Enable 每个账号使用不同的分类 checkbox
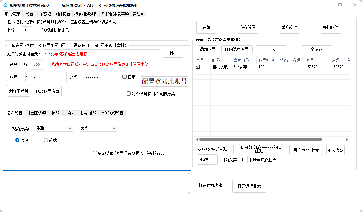Image resolution: width=362 pixels, height=212 pixels. pyautogui.click(x=129, y=94)
